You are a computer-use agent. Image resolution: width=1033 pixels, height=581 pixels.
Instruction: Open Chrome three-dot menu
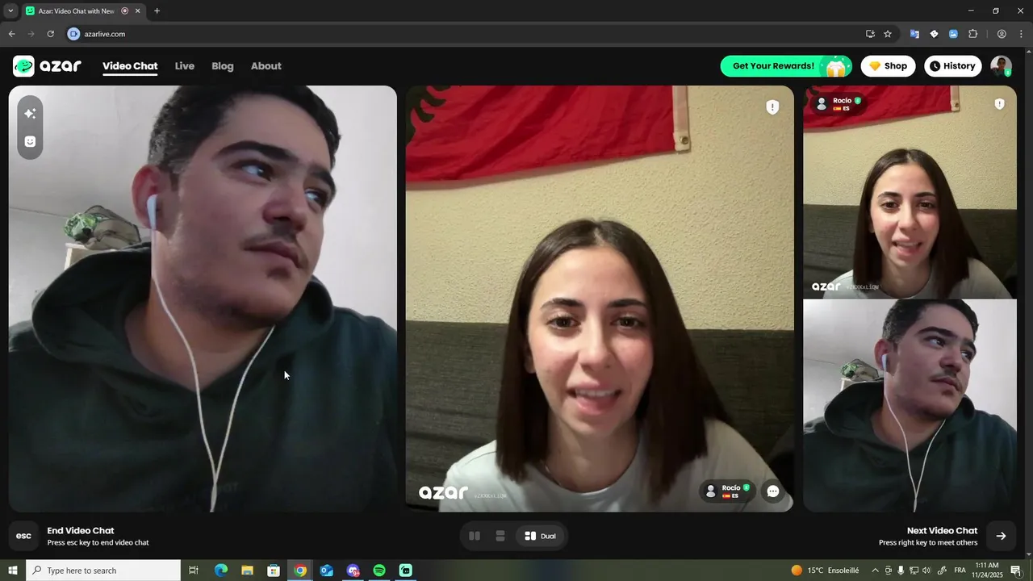pyautogui.click(x=1021, y=34)
